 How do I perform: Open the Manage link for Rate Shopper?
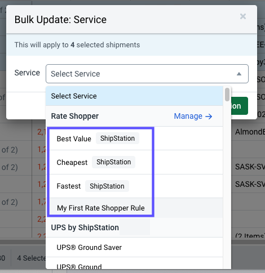[x=193, y=116]
